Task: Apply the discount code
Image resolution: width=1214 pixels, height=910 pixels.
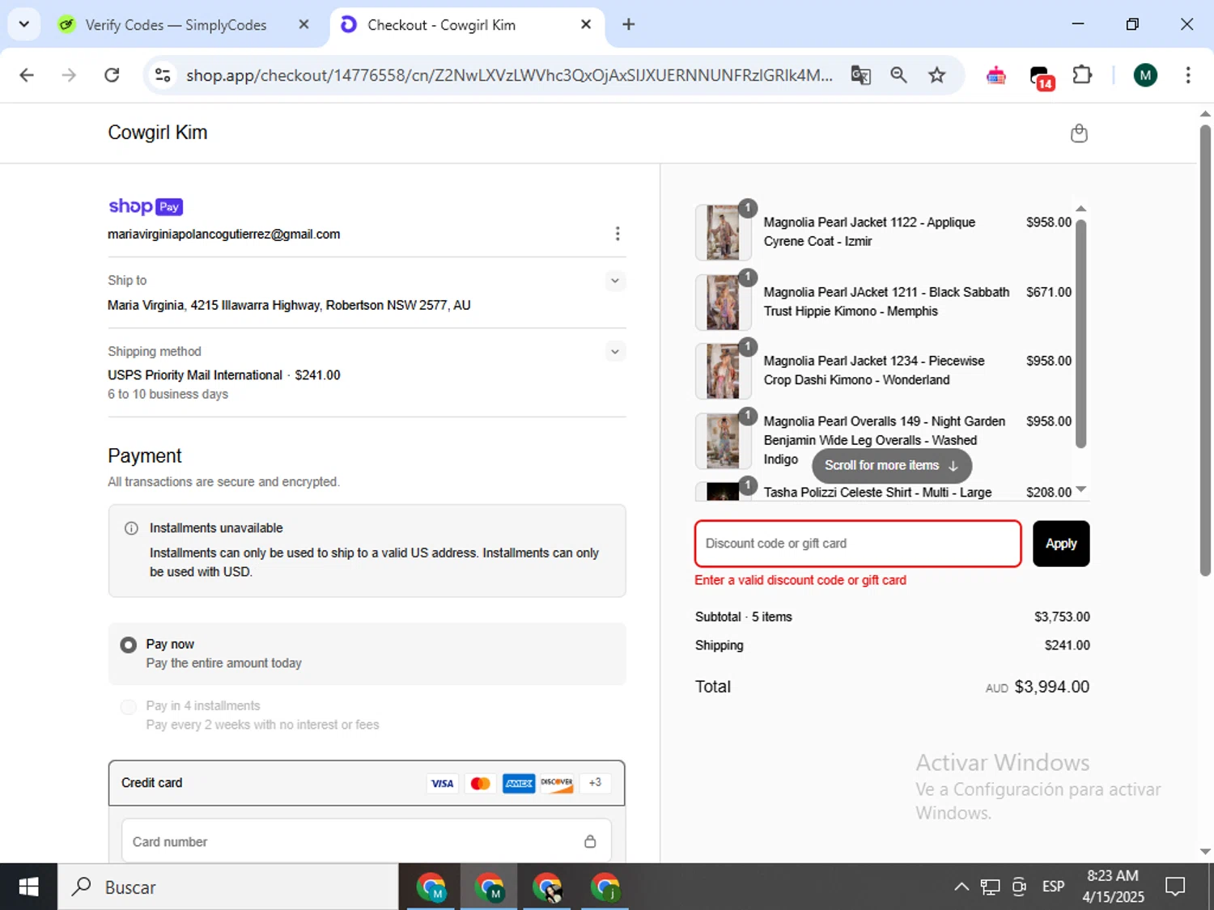Action: 1061,544
